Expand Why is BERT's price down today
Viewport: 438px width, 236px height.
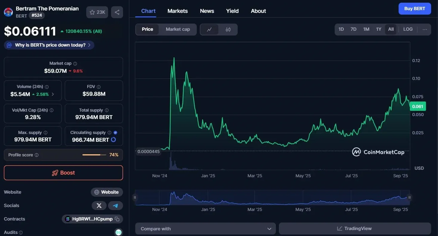[49, 45]
